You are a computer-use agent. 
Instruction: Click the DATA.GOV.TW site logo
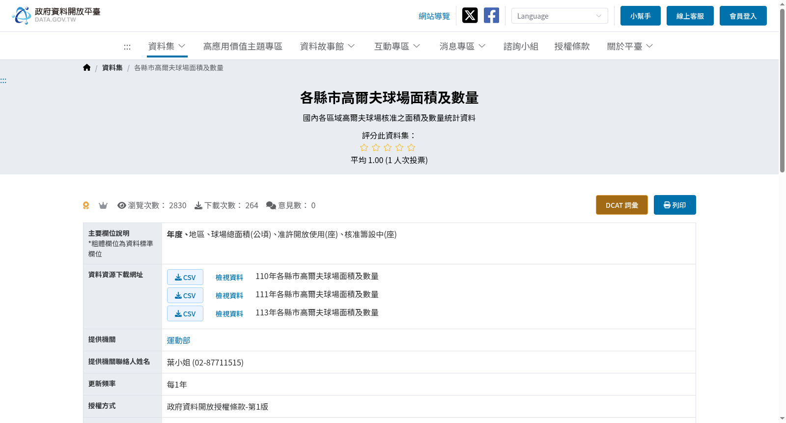(56, 15)
